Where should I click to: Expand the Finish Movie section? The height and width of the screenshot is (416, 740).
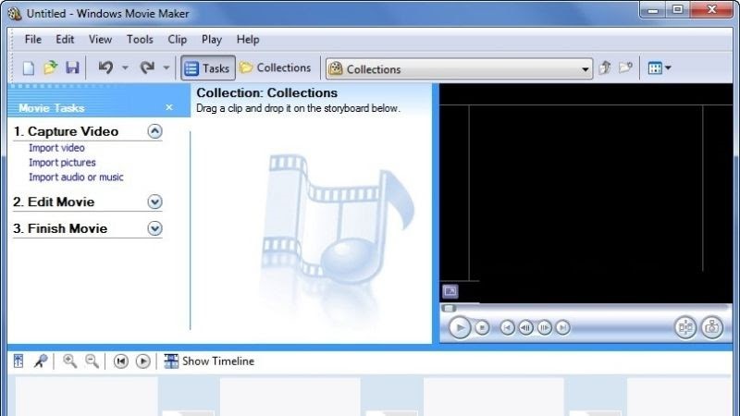[x=154, y=228]
